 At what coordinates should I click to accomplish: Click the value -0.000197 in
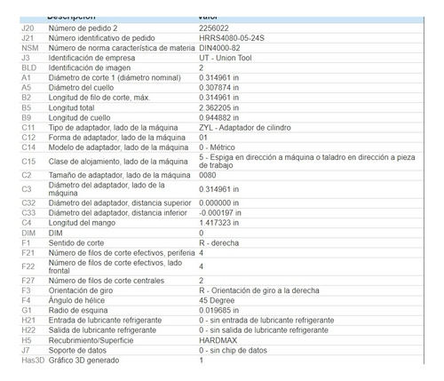(x=220, y=213)
